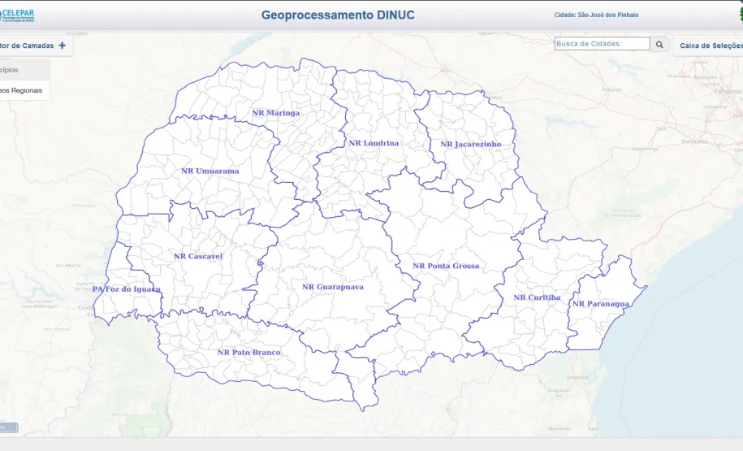
Task: Click the NR Ponta Grossa region label
Action: (446, 266)
